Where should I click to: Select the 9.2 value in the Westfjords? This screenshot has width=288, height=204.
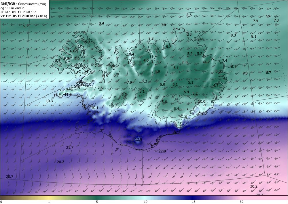[x=79, y=46]
